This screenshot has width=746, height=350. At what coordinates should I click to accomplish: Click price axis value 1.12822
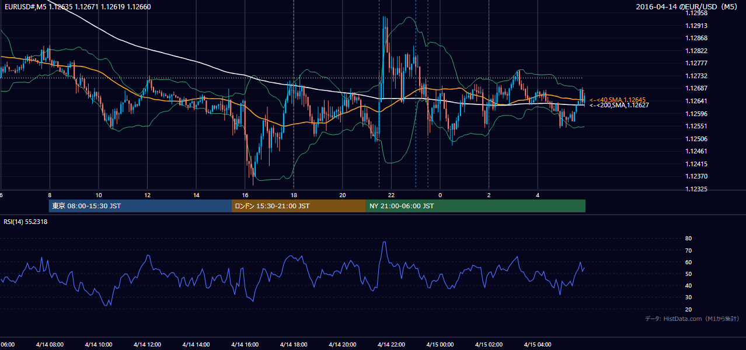click(x=696, y=51)
